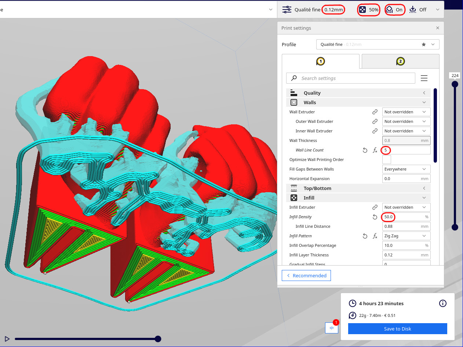Click the print settings sliders icon in header
This screenshot has width=463, height=347.
click(x=287, y=10)
